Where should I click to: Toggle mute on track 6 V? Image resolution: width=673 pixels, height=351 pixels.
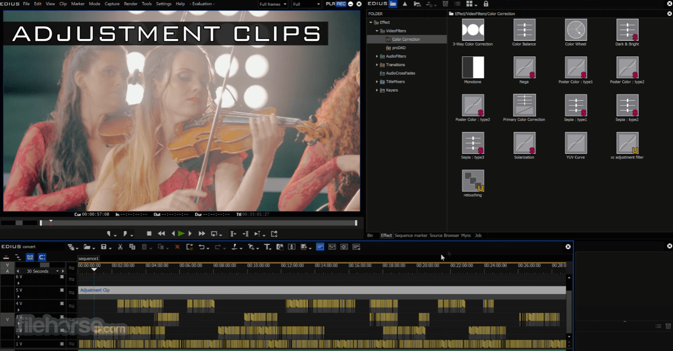[x=62, y=277]
